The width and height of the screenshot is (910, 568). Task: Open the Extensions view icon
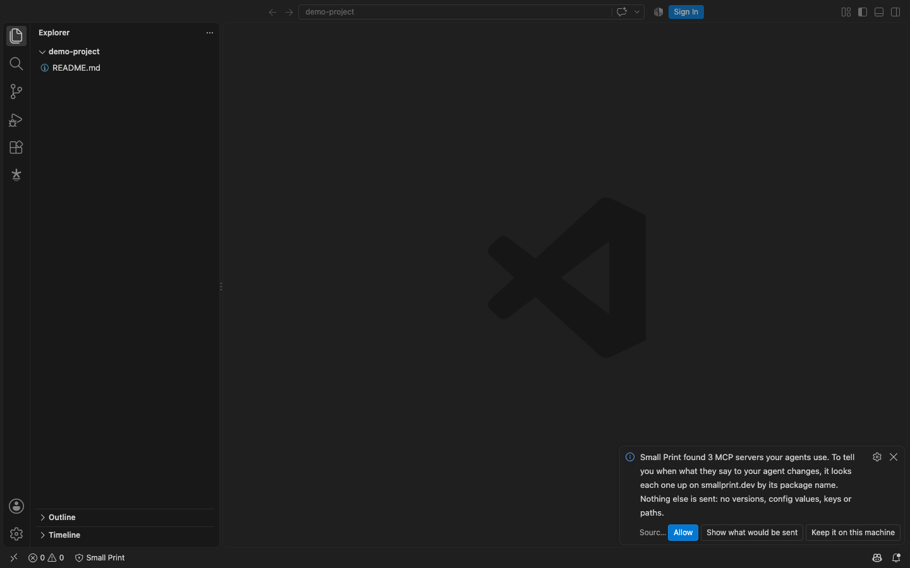click(16, 148)
